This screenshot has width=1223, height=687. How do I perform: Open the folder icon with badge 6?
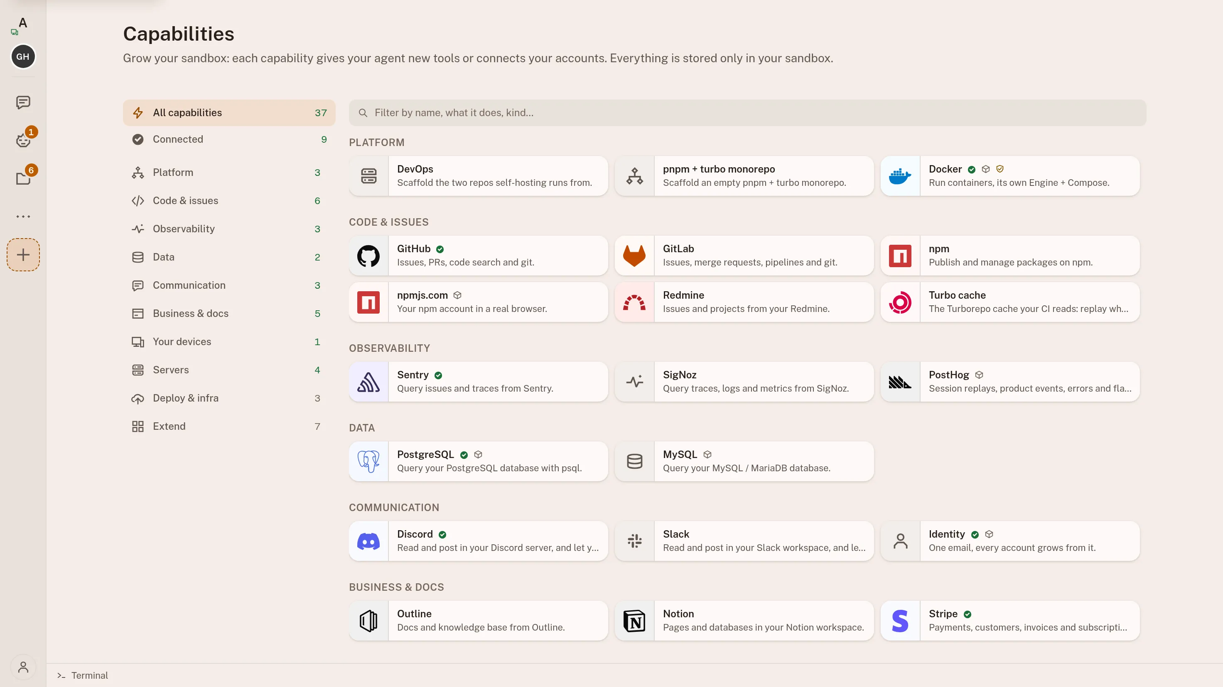coord(23,178)
